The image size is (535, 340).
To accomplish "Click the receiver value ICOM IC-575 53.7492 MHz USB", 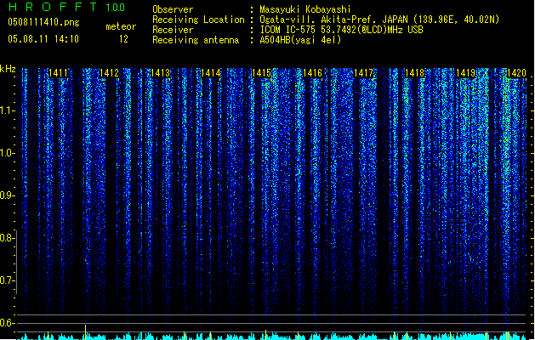I will click(x=342, y=30).
